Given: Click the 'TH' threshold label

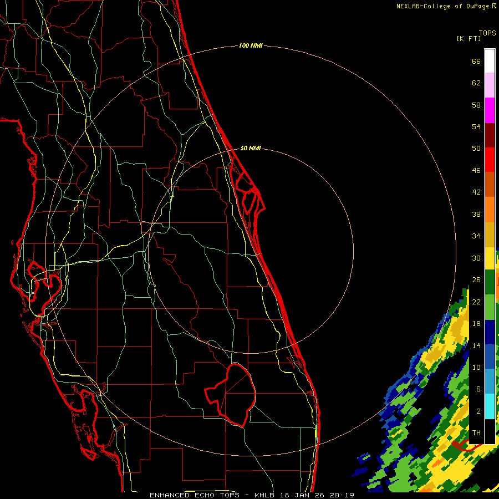Looking at the screenshot, I should click(476, 433).
